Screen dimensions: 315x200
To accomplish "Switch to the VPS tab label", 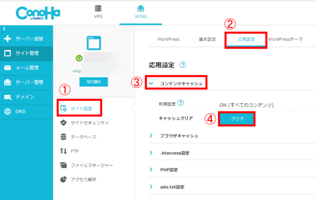I will click(x=98, y=16).
